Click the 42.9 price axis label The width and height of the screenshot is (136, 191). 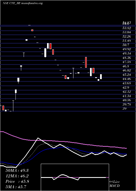click(126, 88)
